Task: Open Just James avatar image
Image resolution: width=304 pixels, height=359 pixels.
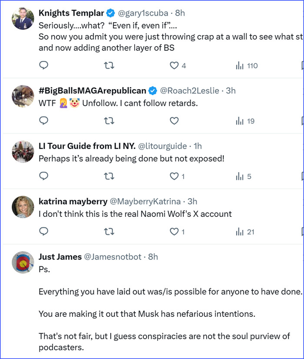Action: [x=23, y=262]
